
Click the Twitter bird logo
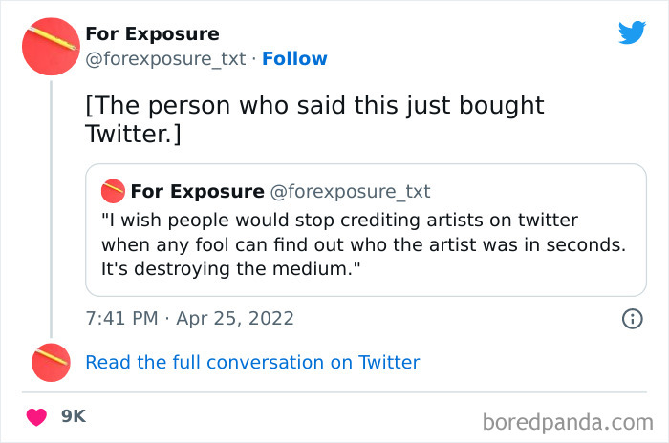click(x=632, y=32)
